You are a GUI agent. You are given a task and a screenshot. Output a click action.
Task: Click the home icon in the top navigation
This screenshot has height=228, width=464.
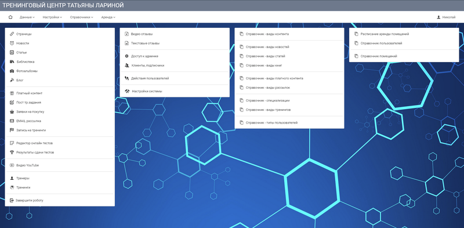point(10,17)
